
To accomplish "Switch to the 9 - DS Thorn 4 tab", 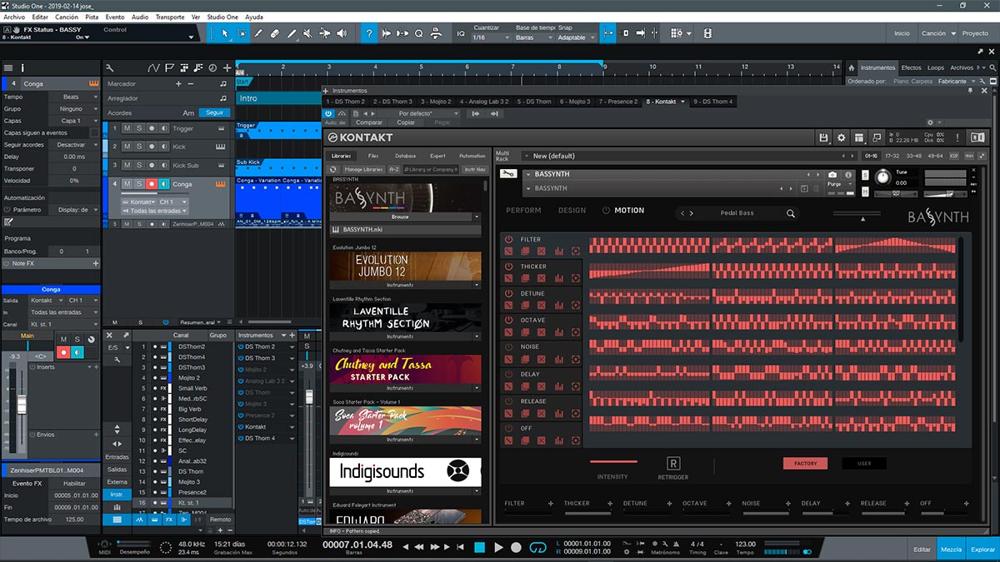I will [713, 102].
